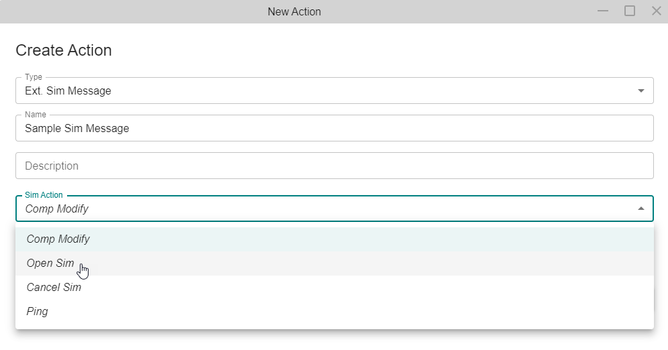
Task: Click the small Sim Action field label
Action: (x=44, y=195)
